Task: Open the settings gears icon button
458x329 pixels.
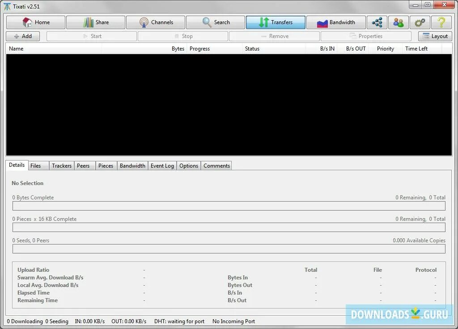Action: [420, 22]
